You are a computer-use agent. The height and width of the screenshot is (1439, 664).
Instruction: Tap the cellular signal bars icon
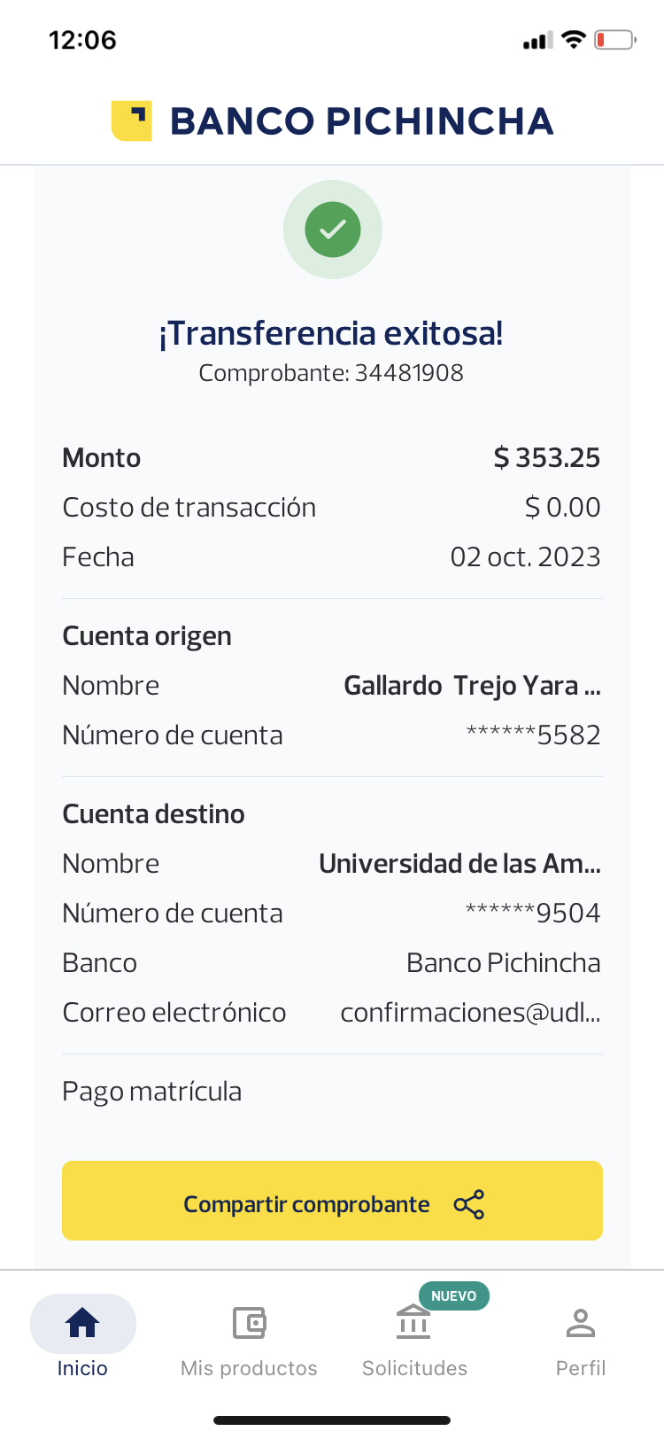click(x=537, y=41)
